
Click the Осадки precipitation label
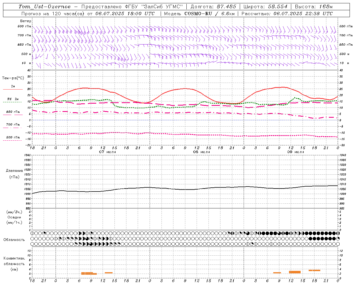(14, 217)
